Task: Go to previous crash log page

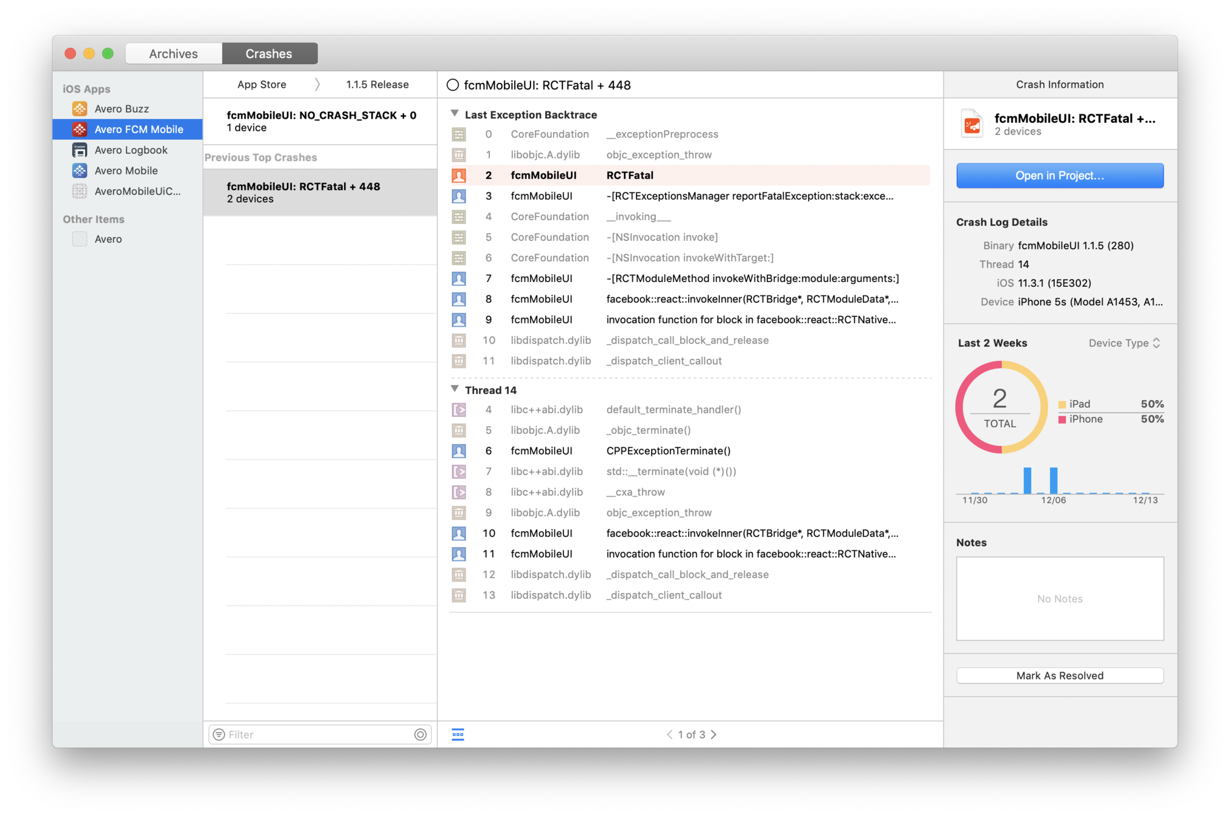Action: tap(669, 734)
